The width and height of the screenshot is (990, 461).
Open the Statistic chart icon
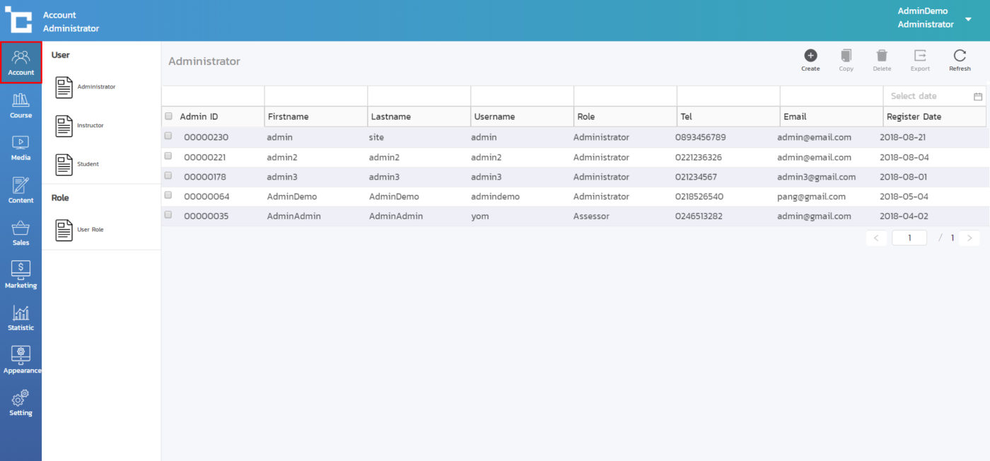21,313
